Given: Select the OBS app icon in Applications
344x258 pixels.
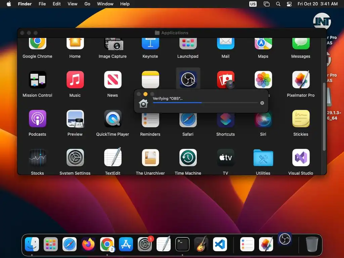Looking at the screenshot, I should 188,79.
